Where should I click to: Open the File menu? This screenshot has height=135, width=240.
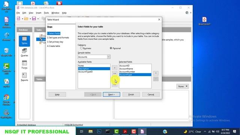[18, 13]
